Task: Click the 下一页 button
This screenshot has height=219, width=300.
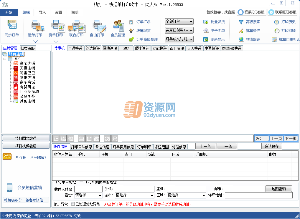Action: tap(291, 138)
